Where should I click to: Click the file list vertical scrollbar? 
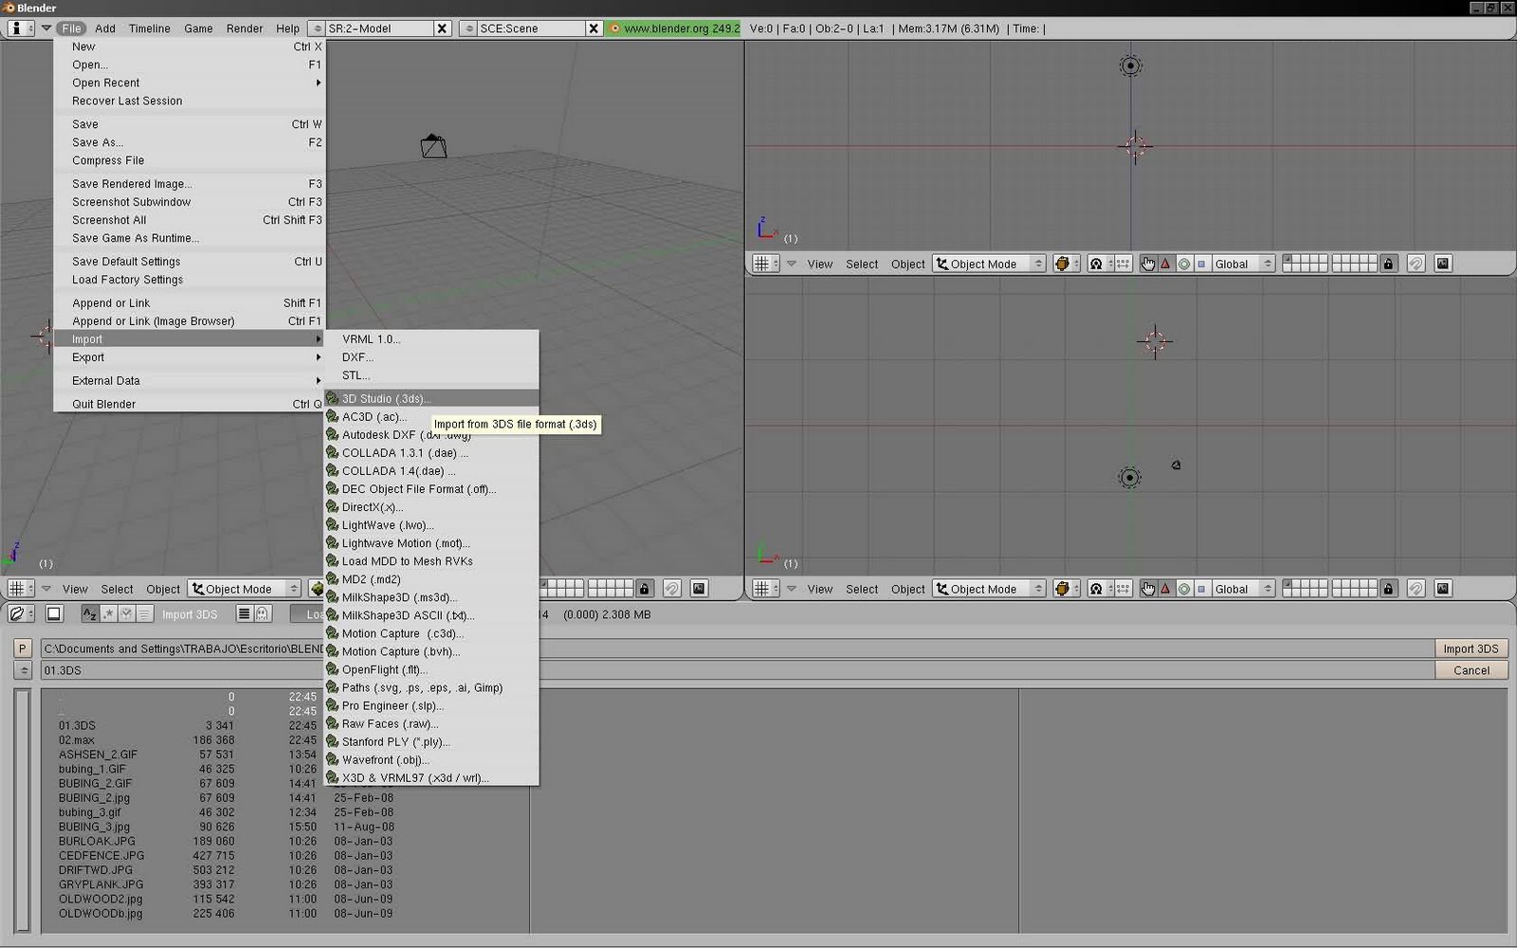(x=23, y=811)
